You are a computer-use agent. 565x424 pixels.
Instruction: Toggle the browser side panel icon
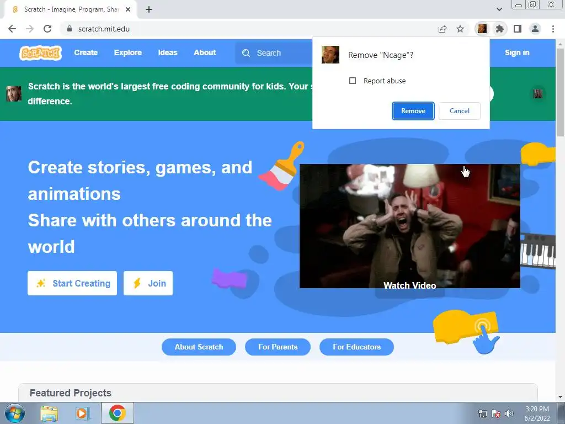pyautogui.click(x=518, y=29)
